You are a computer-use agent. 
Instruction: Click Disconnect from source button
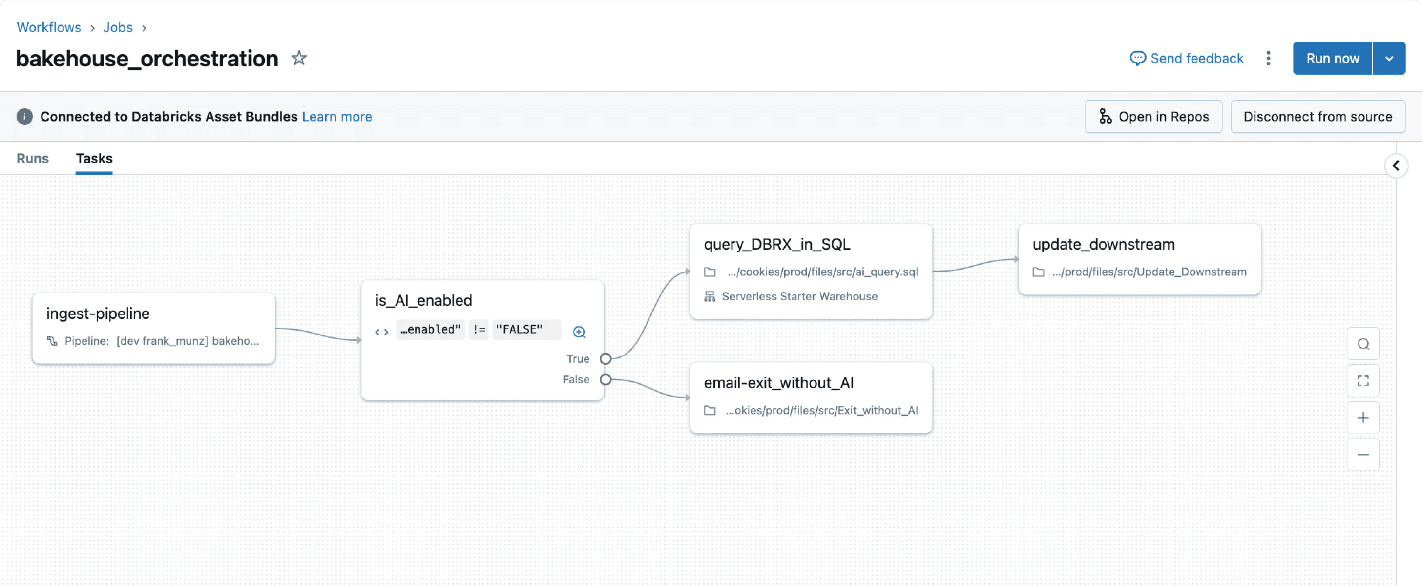point(1317,116)
